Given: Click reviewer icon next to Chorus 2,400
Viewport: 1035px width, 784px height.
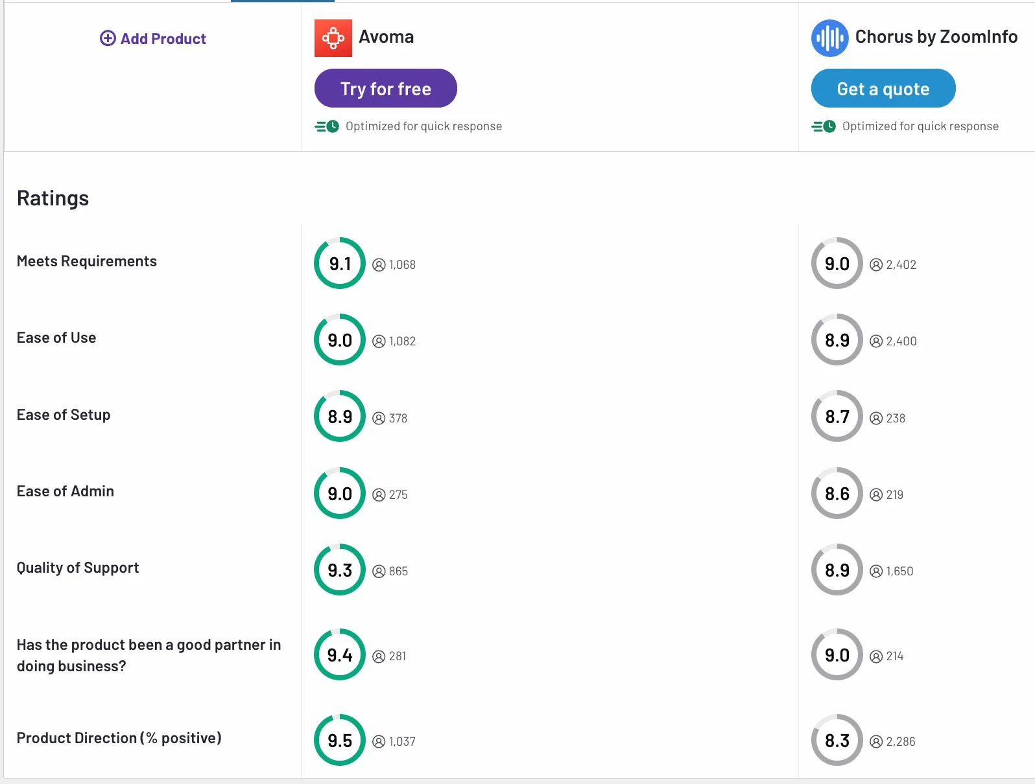Looking at the screenshot, I should click(876, 341).
